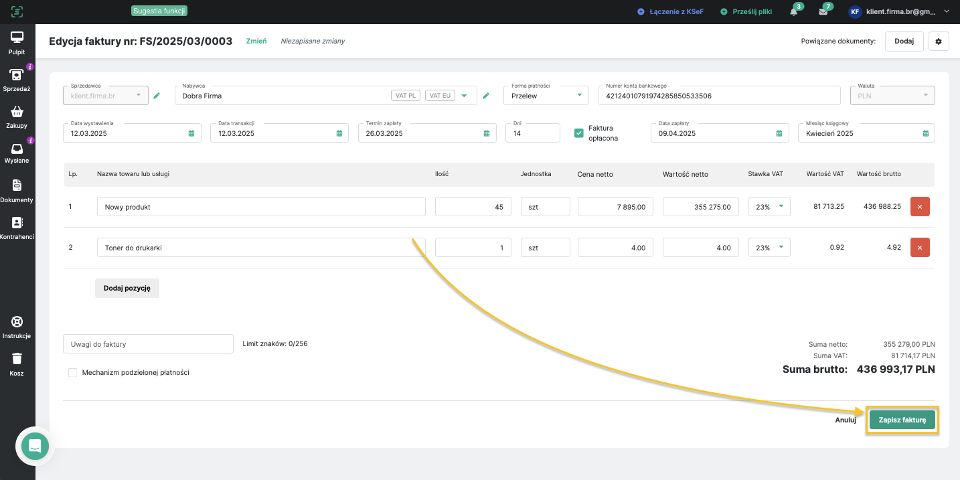Uncheck the Faktura opłacona checkbox
This screenshot has height=480, width=960.
click(x=579, y=133)
